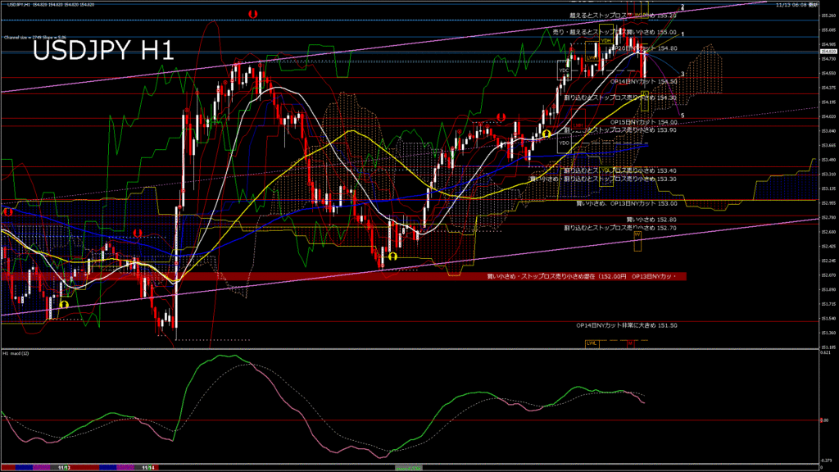Image resolution: width=839 pixels, height=472 pixels.
Task: Click the YDH level label box
Action: pos(605,40)
